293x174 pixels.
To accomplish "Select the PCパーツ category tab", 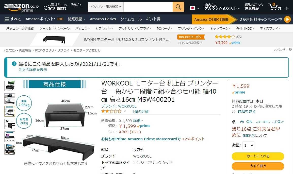I will (165, 29).
